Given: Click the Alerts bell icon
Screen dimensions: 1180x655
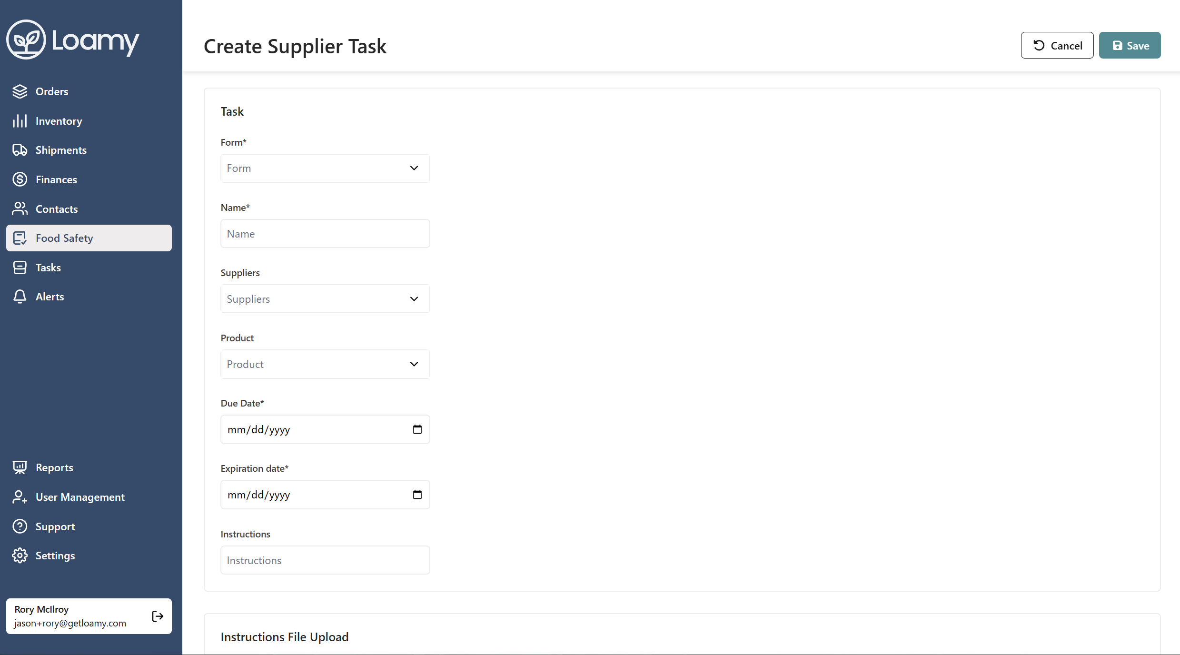Looking at the screenshot, I should point(20,297).
